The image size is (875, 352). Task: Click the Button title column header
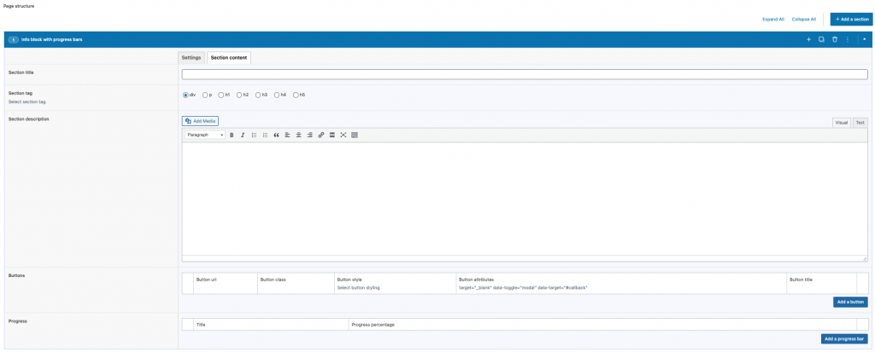pos(801,280)
